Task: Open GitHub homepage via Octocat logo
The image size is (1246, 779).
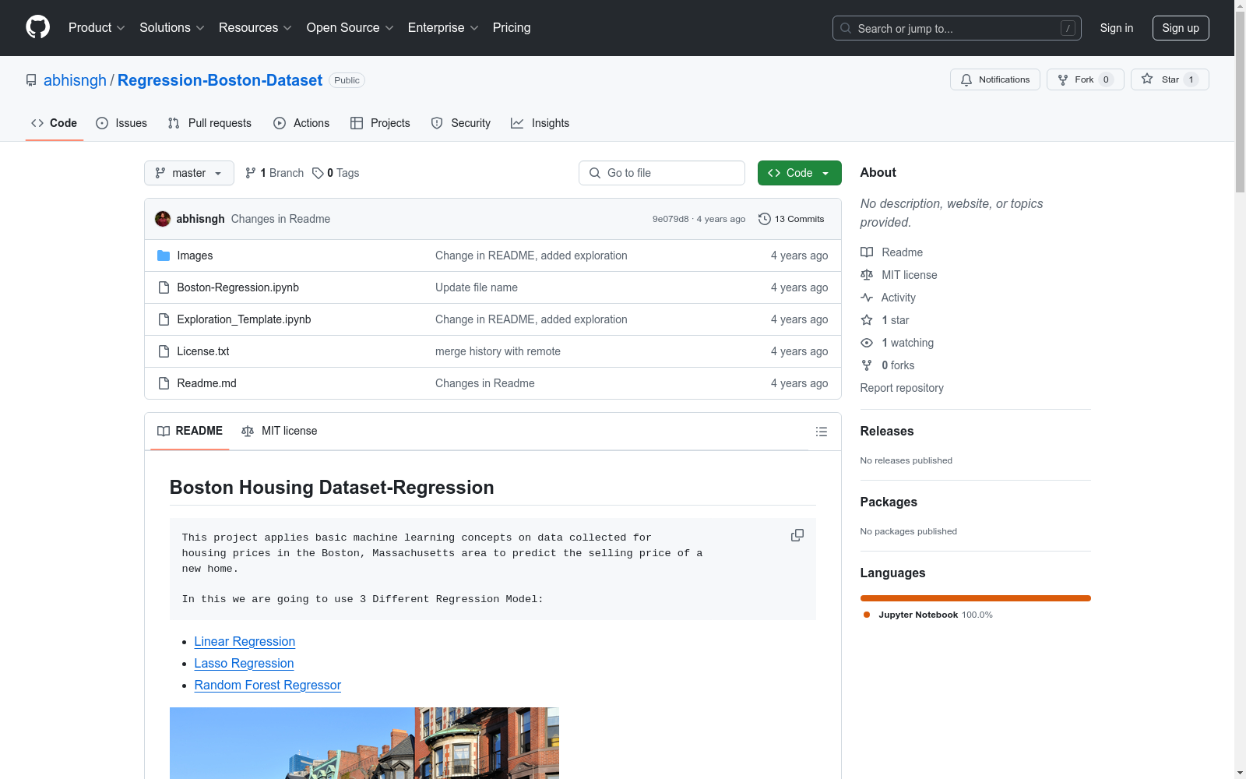Action: 37,27
